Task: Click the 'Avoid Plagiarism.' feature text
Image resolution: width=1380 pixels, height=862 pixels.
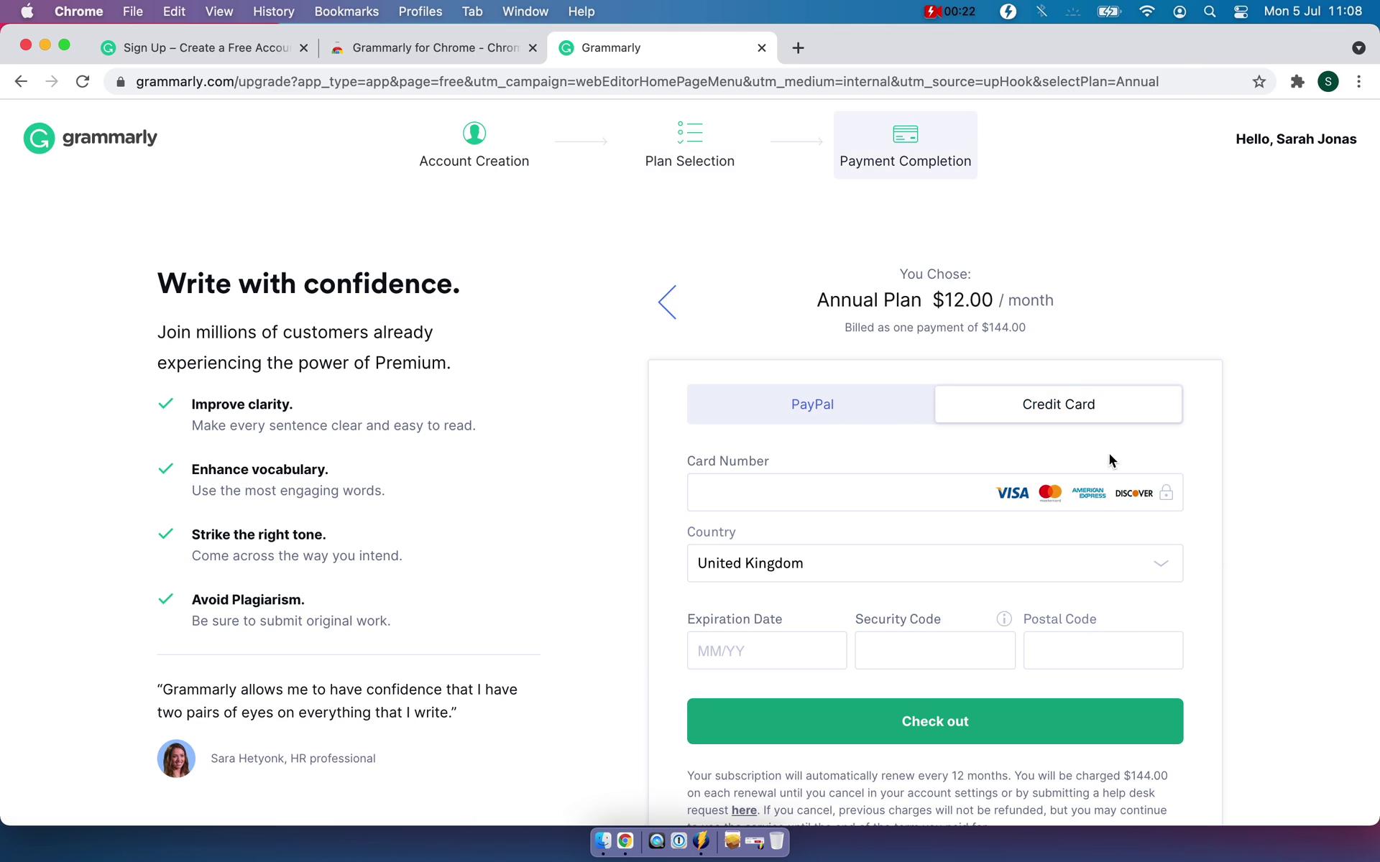Action: tap(248, 600)
